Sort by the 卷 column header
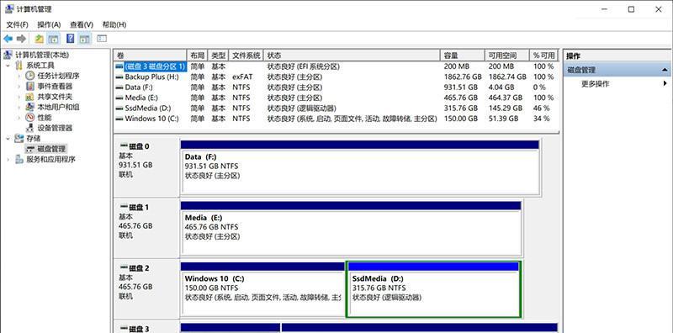Screen dimensions: 673x333 [151, 55]
